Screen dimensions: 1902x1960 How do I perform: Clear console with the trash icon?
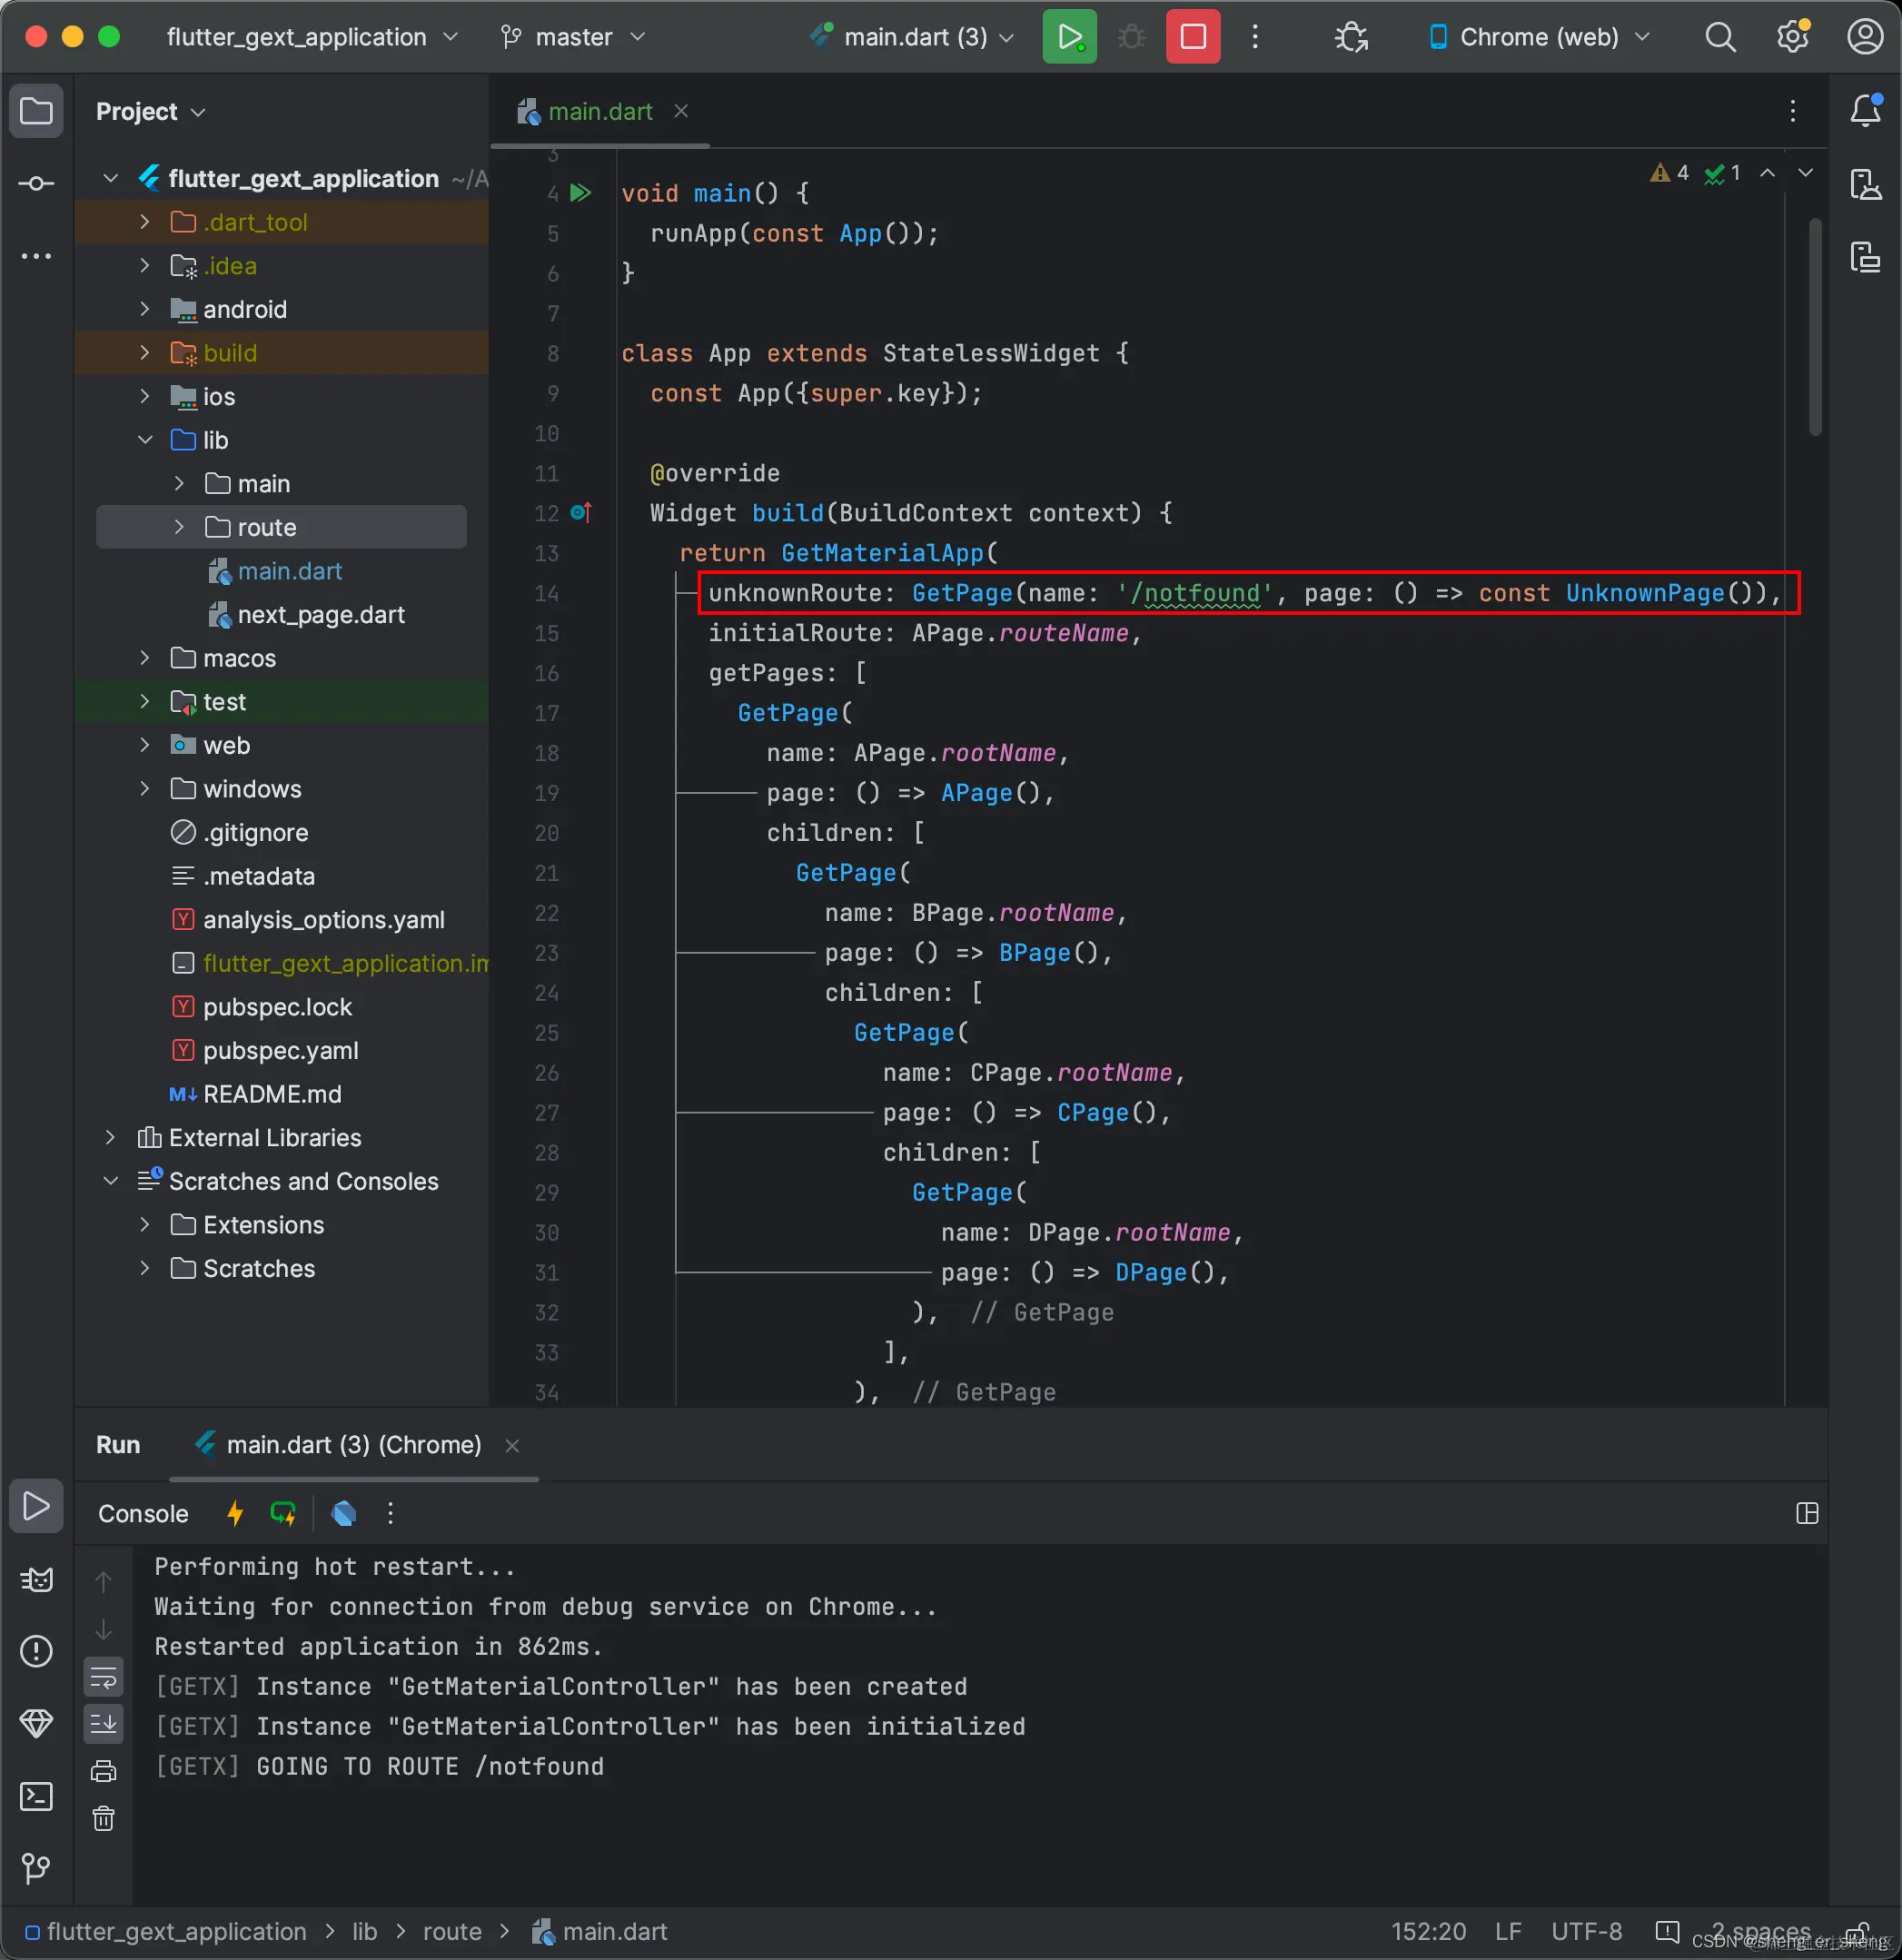104,1818
